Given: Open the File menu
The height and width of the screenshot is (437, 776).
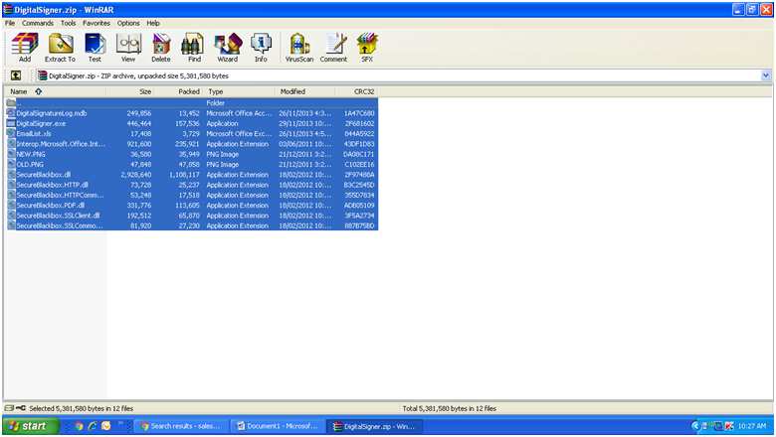Looking at the screenshot, I should (10, 23).
